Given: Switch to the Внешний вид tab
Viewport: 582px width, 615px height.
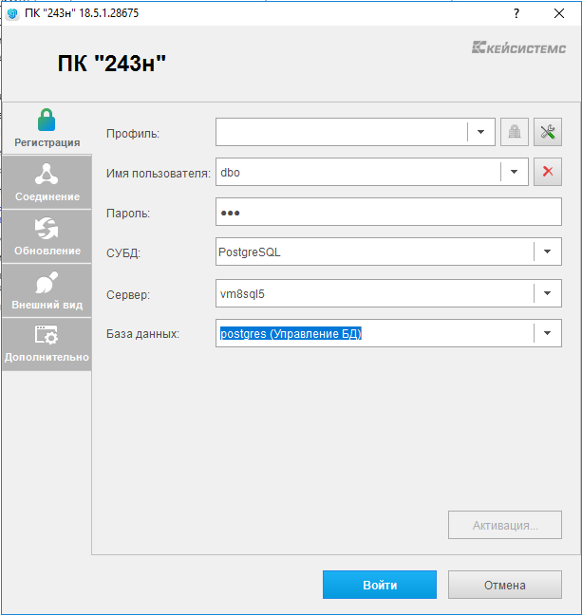Looking at the screenshot, I should (47, 290).
